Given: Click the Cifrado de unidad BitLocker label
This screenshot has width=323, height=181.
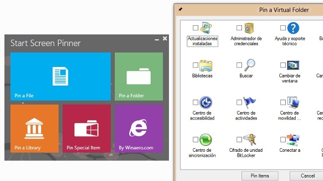Looking at the screenshot, I should [x=246, y=153].
